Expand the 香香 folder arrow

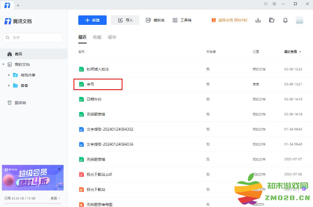9,85
